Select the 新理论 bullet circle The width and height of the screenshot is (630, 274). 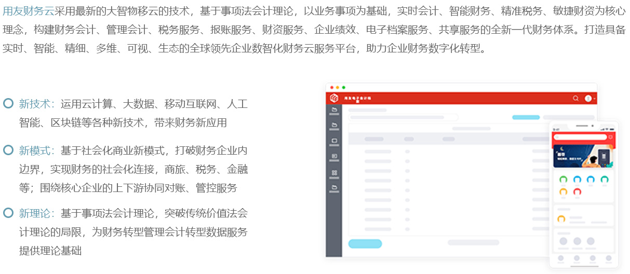click(8, 213)
